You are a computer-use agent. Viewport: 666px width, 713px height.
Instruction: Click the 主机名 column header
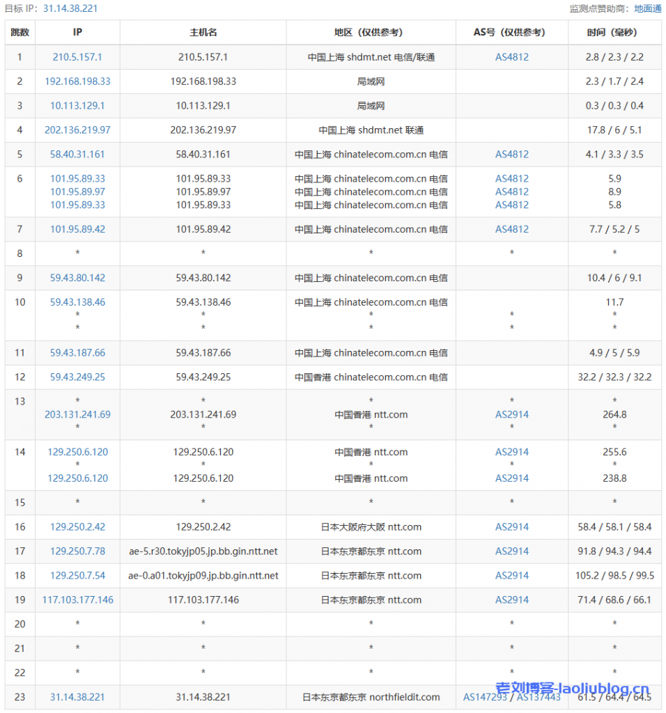point(203,32)
